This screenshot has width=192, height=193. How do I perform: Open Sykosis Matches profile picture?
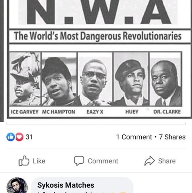click(17, 185)
